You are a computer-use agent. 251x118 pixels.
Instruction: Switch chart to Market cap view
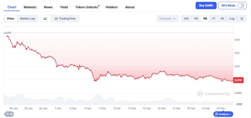[x=27, y=19]
